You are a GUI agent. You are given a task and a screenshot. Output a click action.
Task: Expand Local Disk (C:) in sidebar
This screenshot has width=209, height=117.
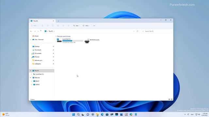[x=31, y=74]
